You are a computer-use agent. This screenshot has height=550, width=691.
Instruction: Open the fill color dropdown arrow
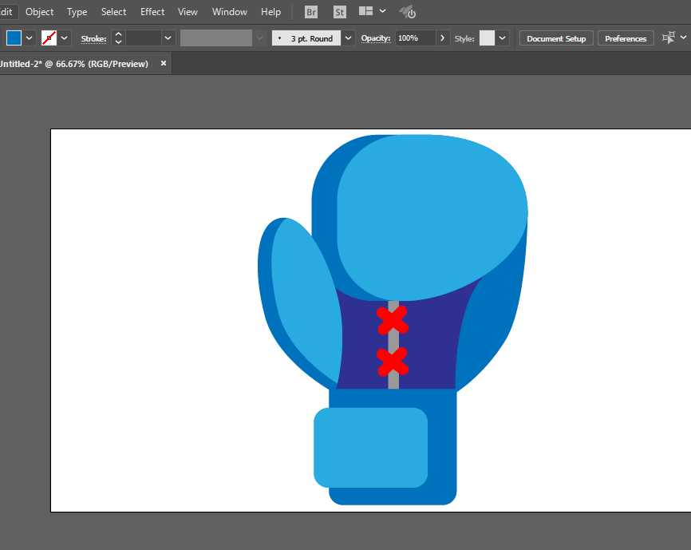point(30,38)
